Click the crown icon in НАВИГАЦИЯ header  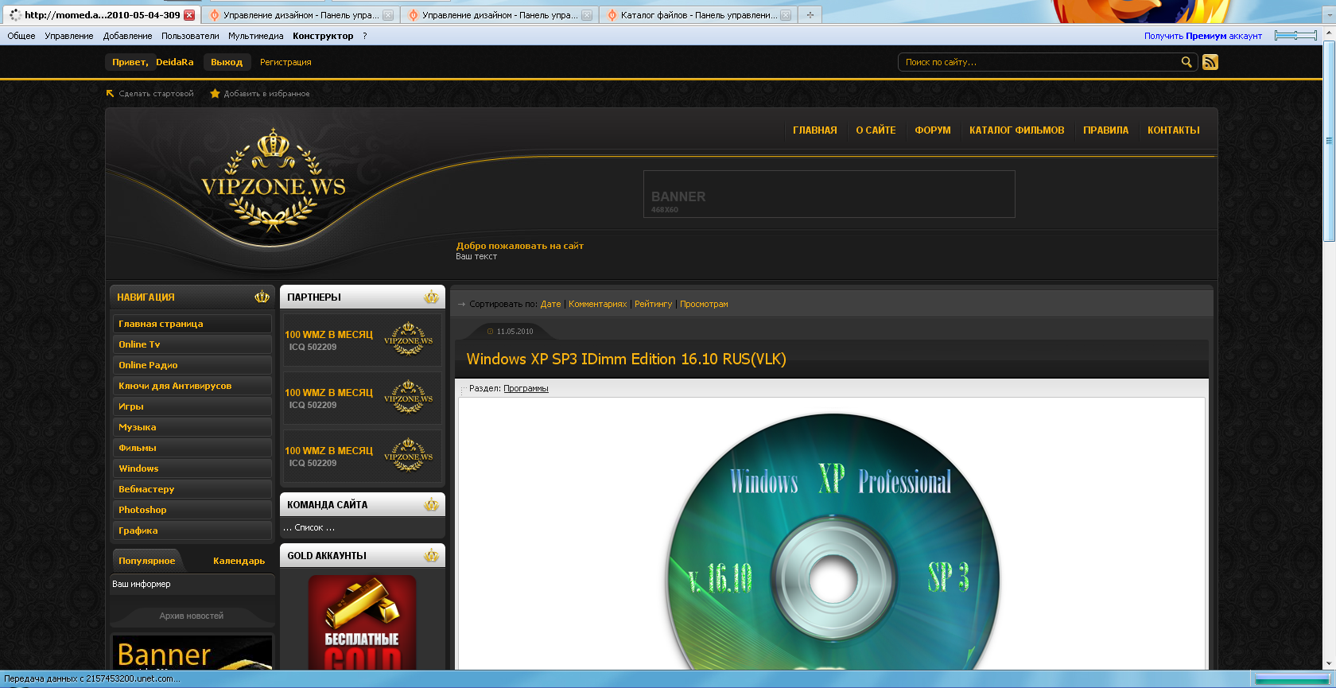262,297
